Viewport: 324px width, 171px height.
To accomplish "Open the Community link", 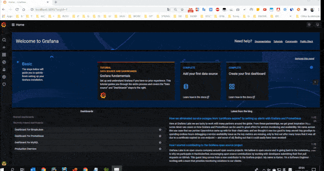I will [x=291, y=42].
